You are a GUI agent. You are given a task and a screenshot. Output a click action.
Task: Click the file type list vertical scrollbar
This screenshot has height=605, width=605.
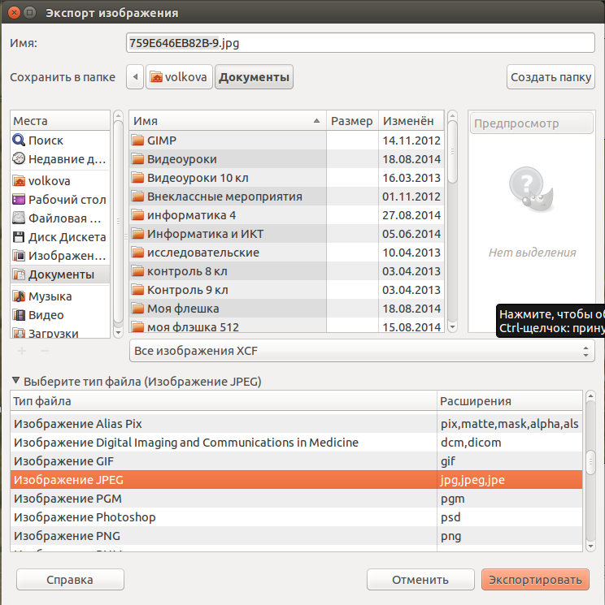pyautogui.click(x=590, y=459)
